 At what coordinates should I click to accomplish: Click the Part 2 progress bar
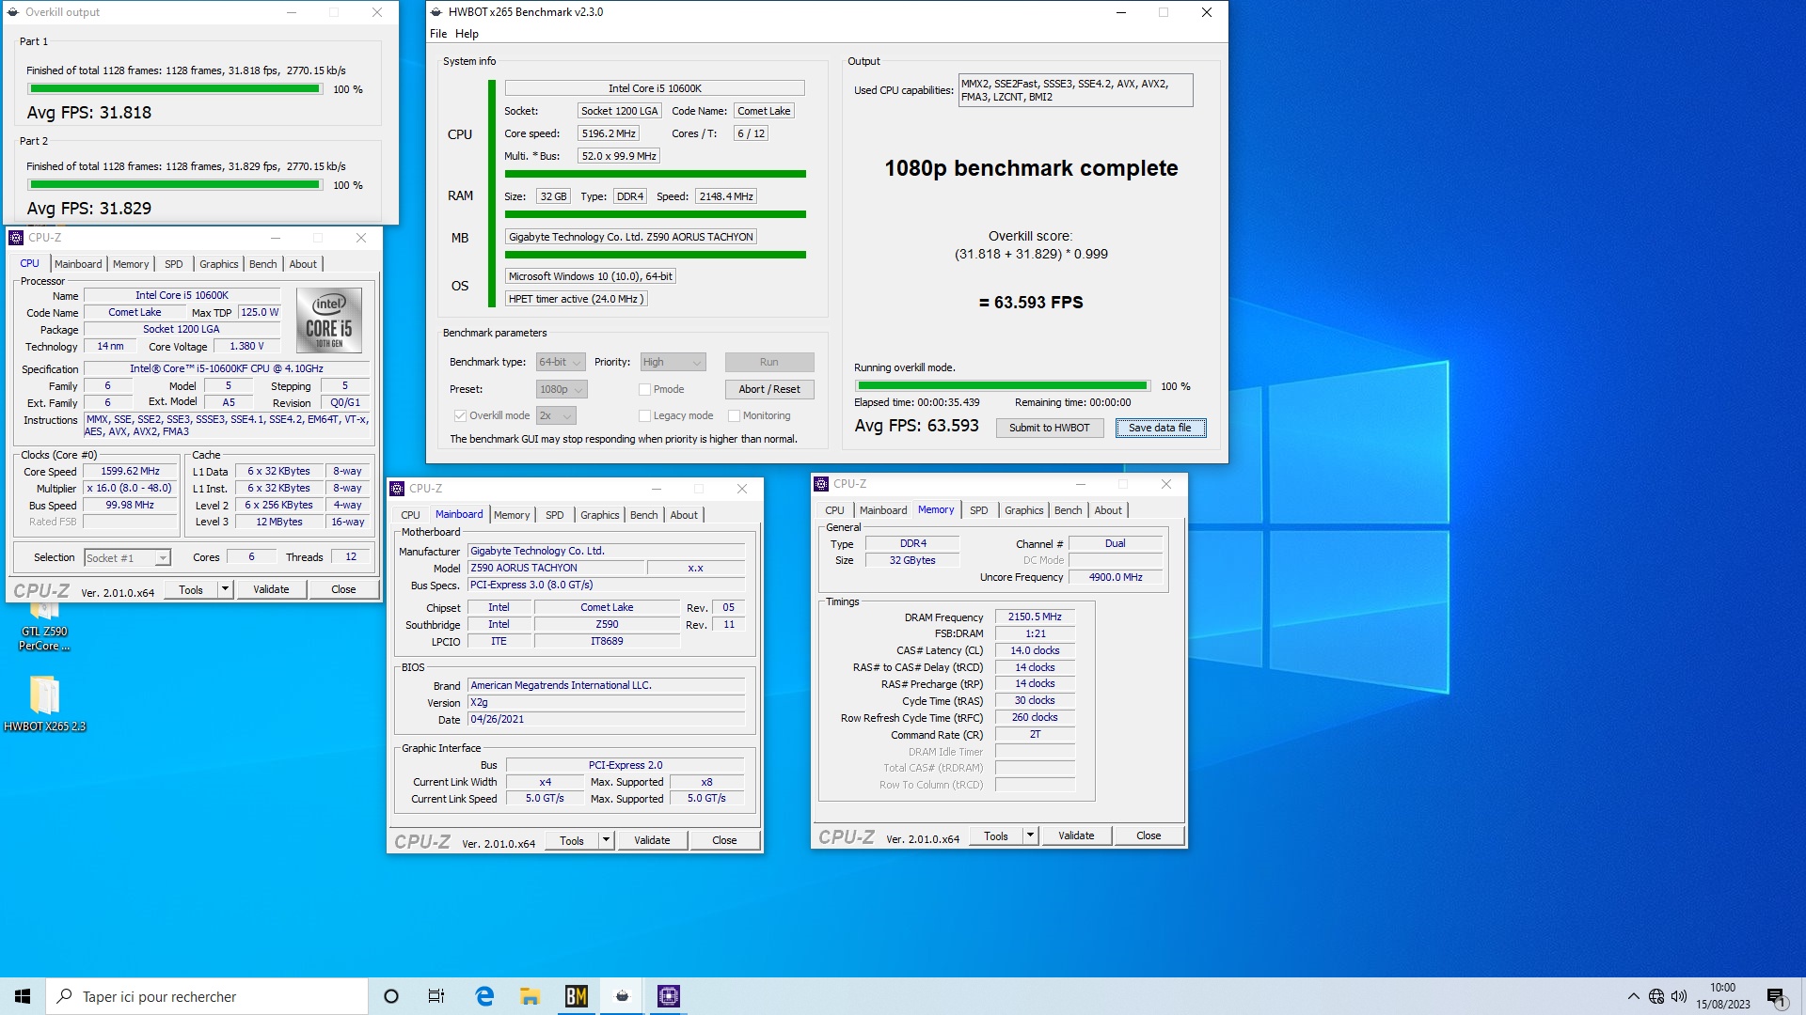tap(175, 185)
